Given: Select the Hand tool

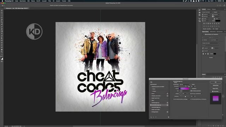Looking at the screenshot, I should [2, 49].
